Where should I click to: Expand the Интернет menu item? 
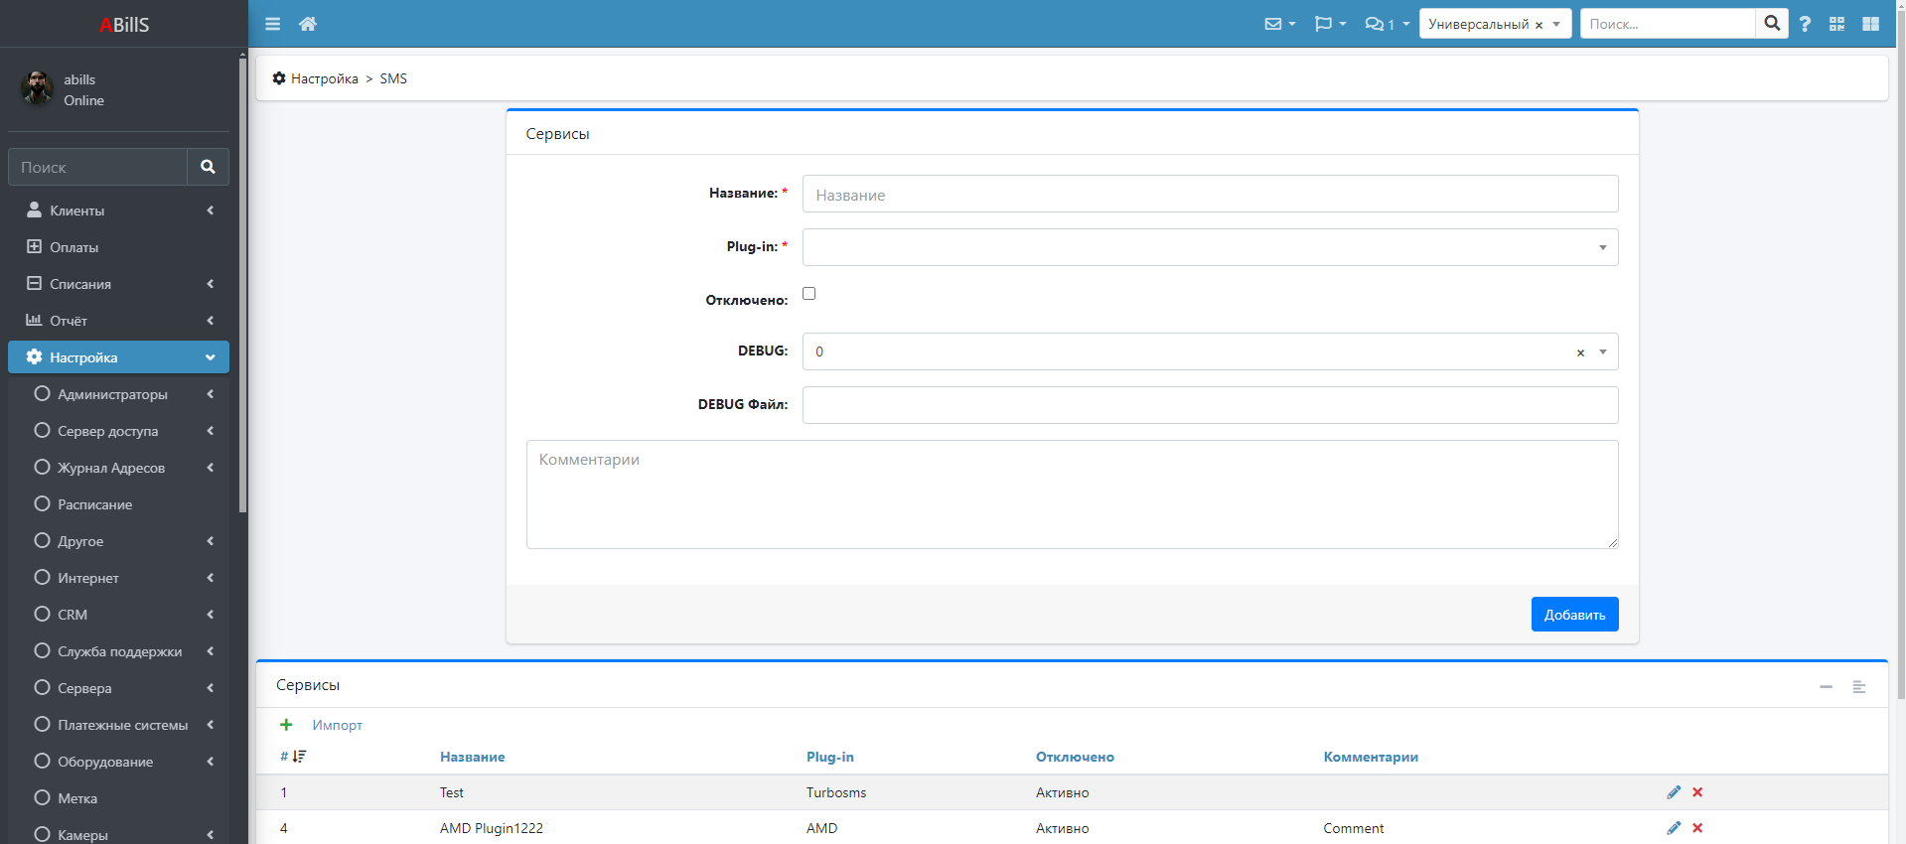click(x=118, y=578)
